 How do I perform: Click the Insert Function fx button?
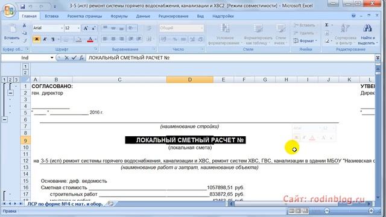81,58
